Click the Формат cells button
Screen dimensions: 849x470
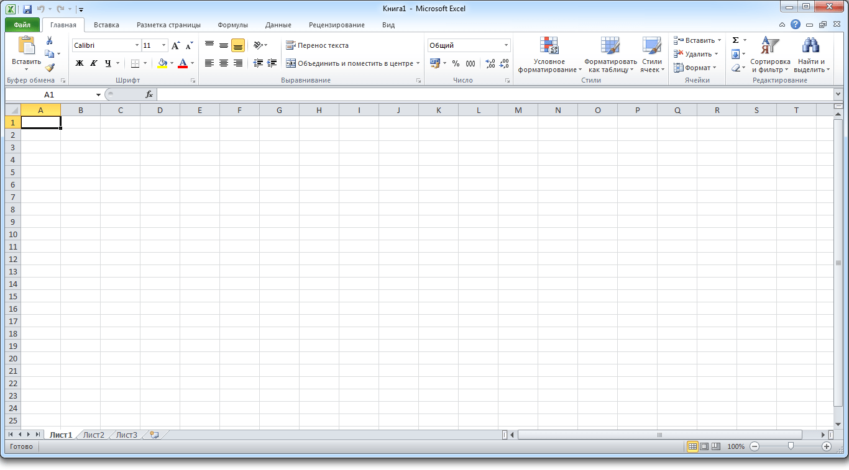click(692, 68)
